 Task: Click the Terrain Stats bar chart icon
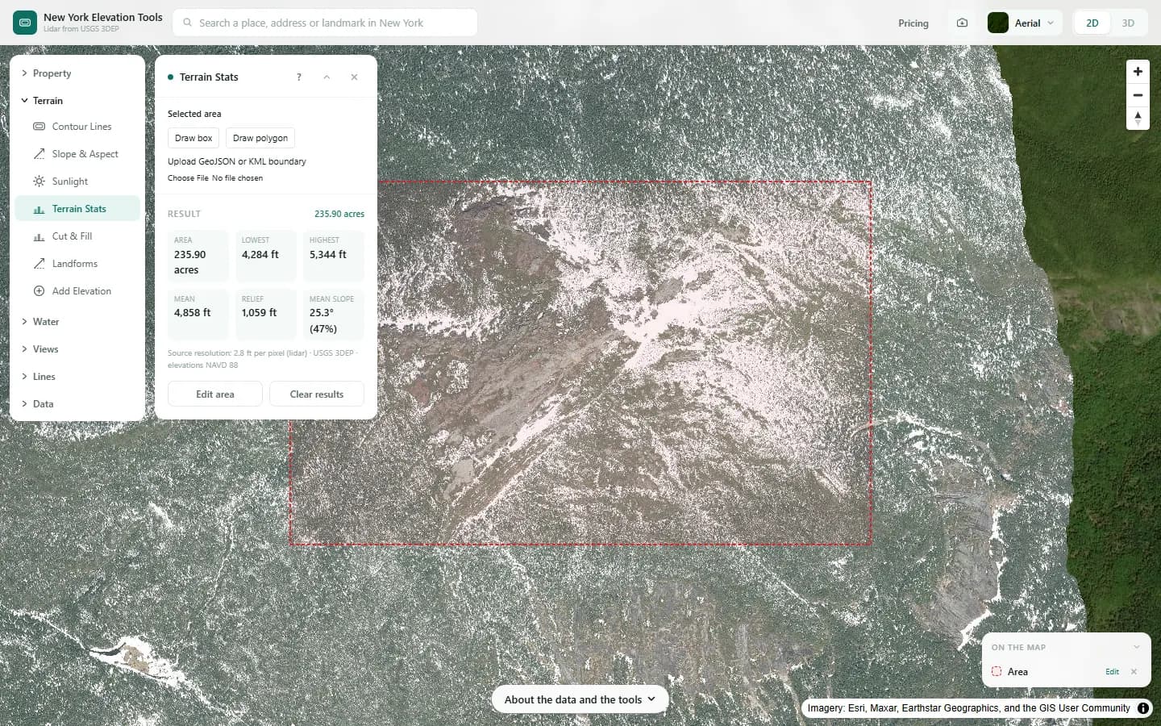pos(39,209)
